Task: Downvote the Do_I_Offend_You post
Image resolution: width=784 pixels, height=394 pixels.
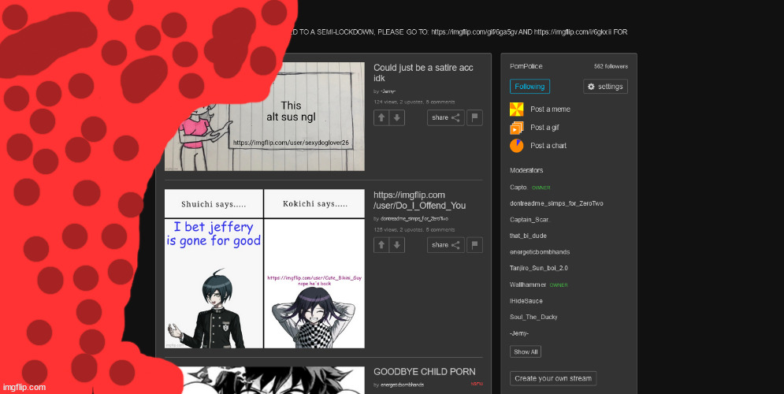Action: [397, 245]
